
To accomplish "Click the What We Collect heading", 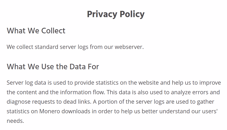I will click(36, 31).
